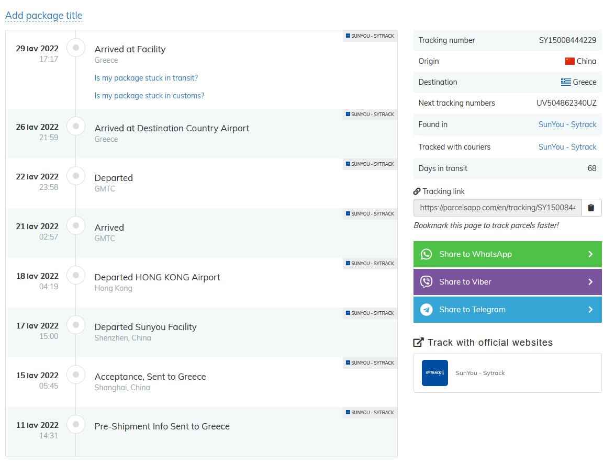Select timeline marker for 29 Ιαν Arrived at Facility
This screenshot has height=465, width=615.
[x=76, y=48]
